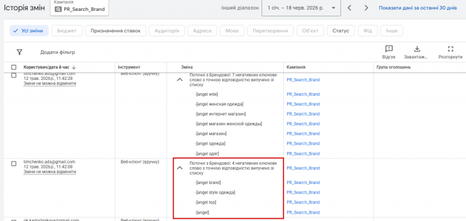Click the -[angel интернет магазин] keyword text
The height and width of the screenshot is (221, 466).
click(220, 114)
